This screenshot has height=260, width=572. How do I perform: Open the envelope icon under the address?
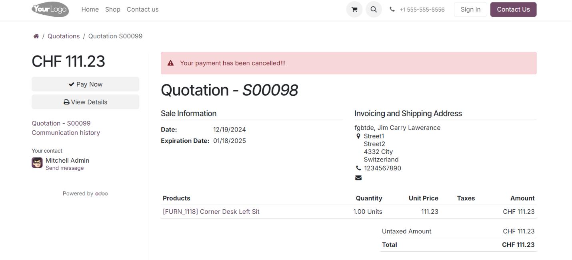[x=358, y=177]
